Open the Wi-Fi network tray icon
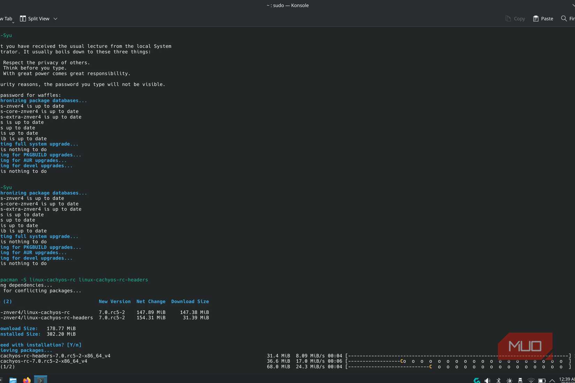 coord(531,381)
